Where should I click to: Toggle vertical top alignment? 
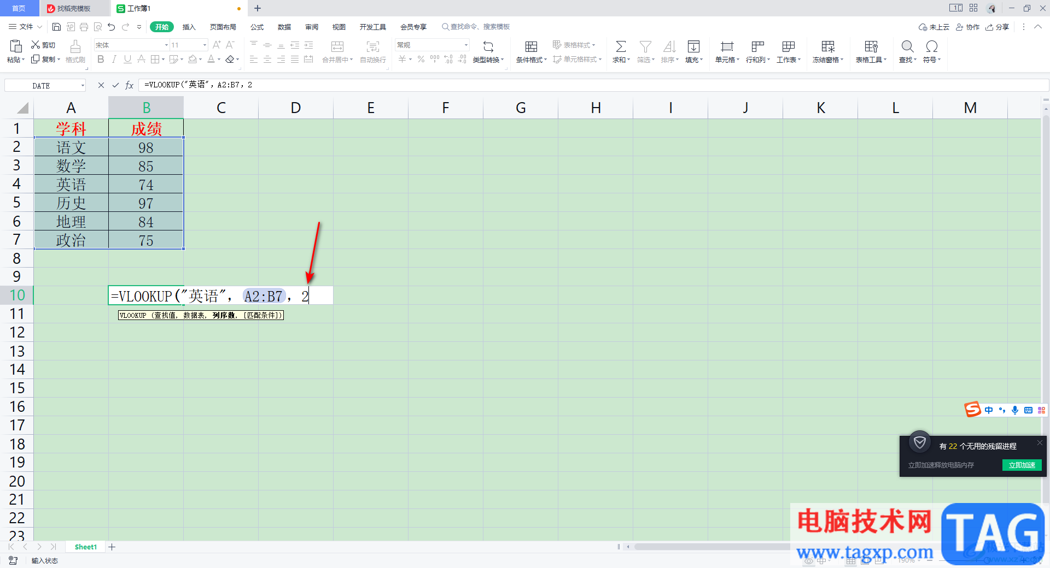(x=254, y=45)
